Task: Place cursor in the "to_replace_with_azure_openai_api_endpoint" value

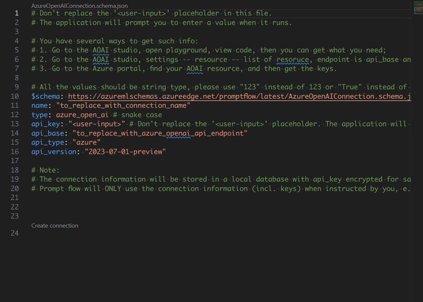Action: [x=160, y=133]
